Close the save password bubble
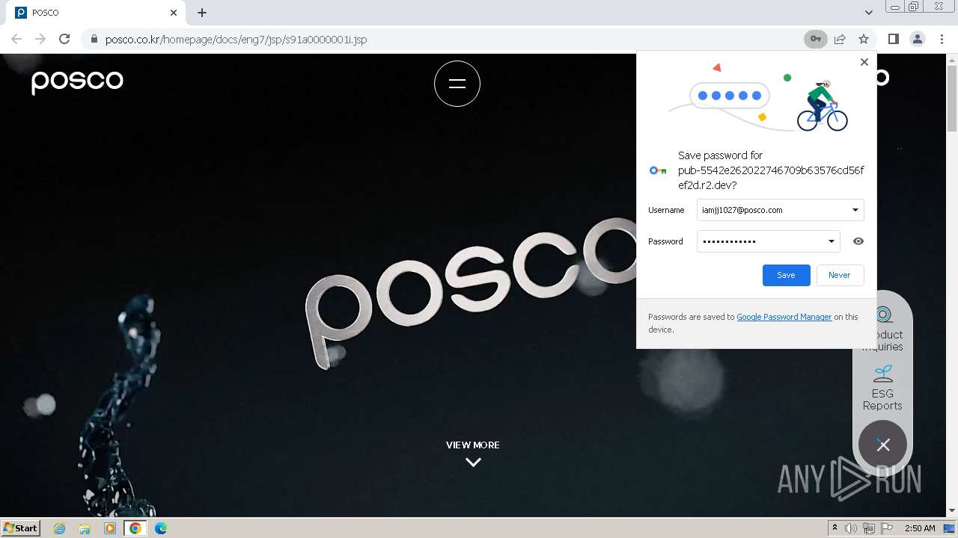This screenshot has width=958, height=538. tap(864, 62)
